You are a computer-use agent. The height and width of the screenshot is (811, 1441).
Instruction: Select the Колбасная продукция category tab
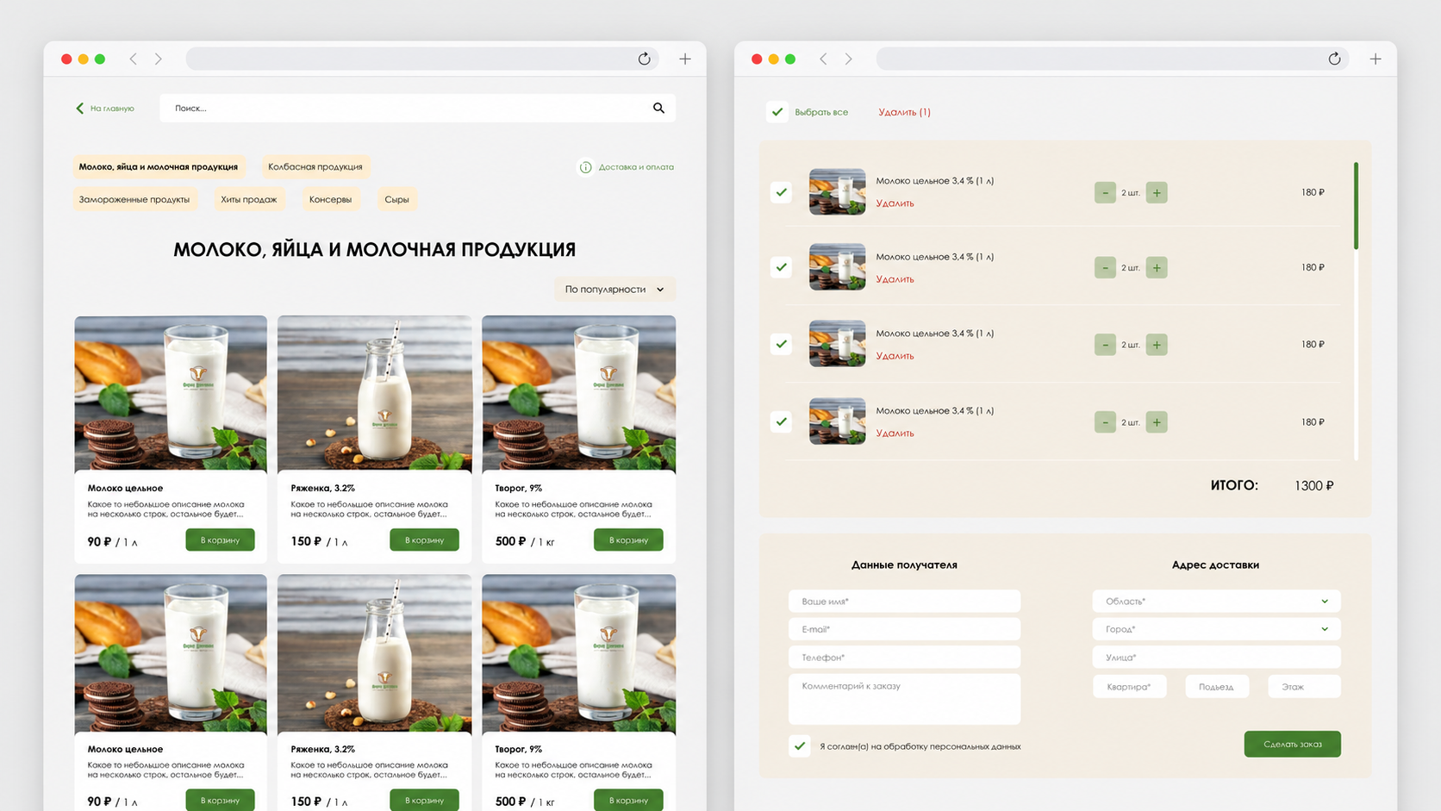point(315,166)
